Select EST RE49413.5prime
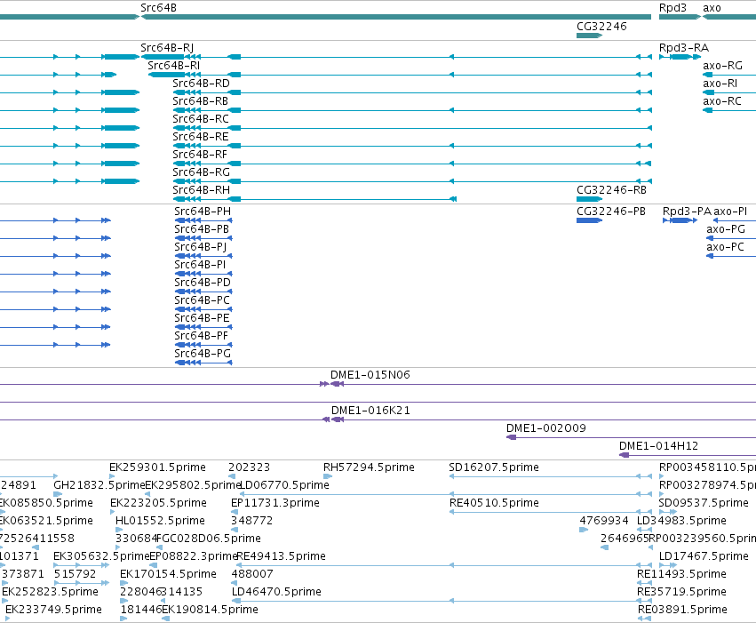This screenshot has width=756, height=623. [281, 557]
